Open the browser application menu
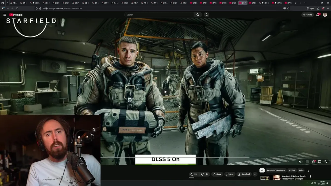Viewport: 331px width, 186px height. point(328,9)
